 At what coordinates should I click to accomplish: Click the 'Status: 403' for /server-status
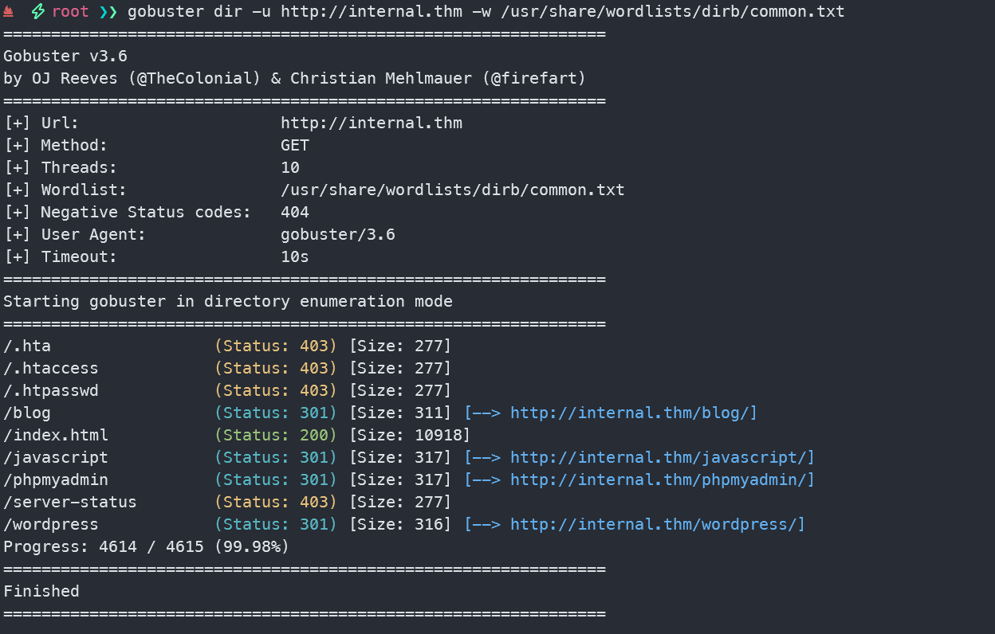point(276,503)
